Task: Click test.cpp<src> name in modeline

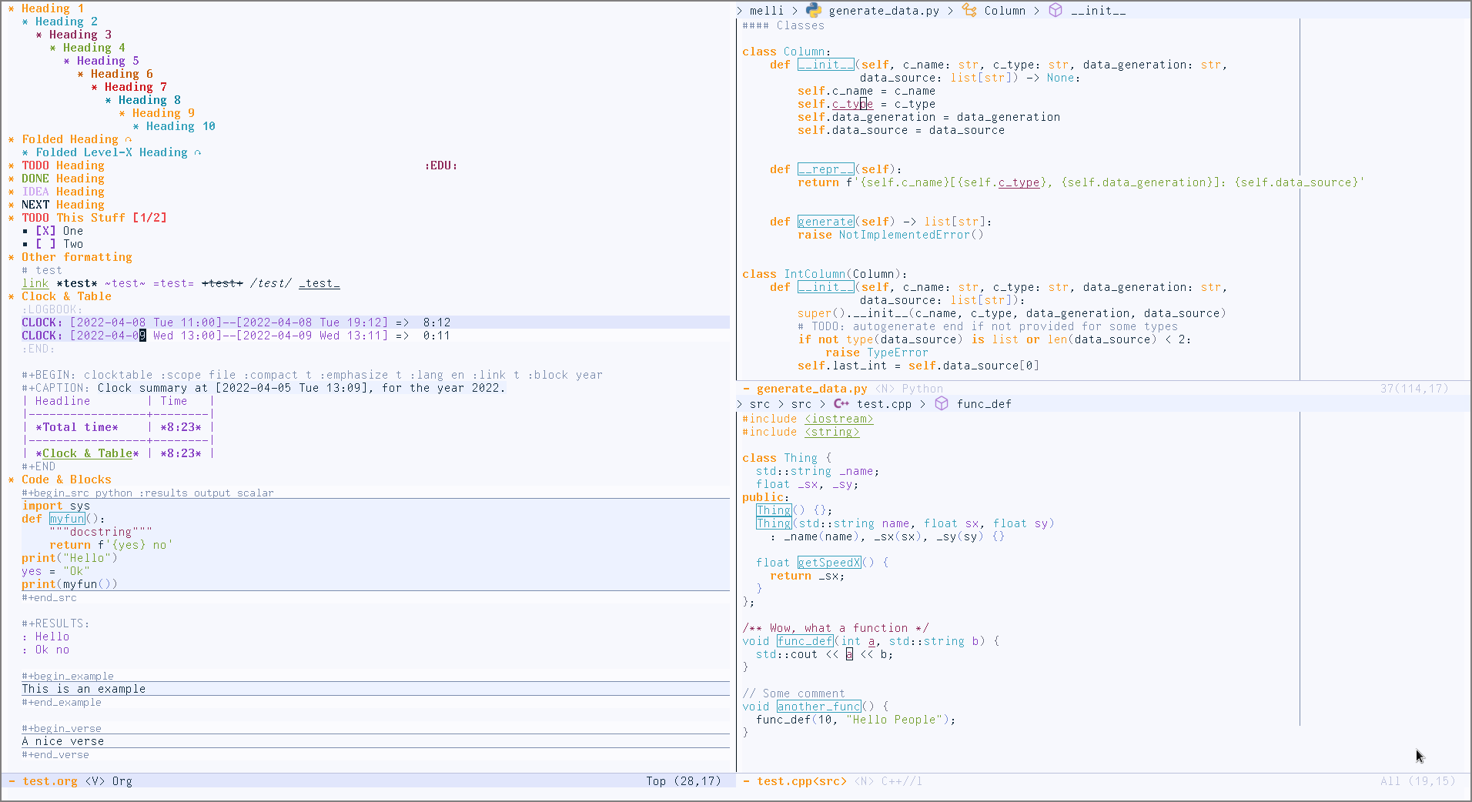Action: (x=801, y=781)
